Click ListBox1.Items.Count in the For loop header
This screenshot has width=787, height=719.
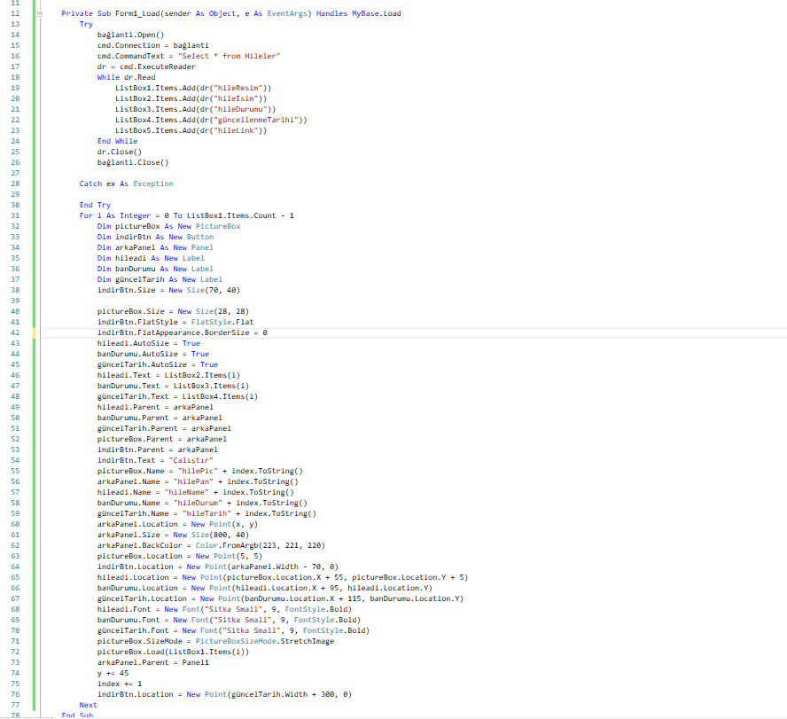pyautogui.click(x=231, y=215)
